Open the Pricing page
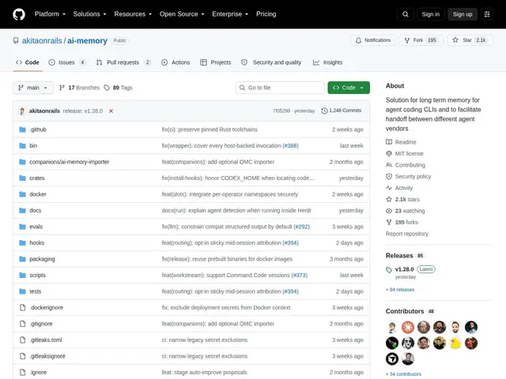506x379 pixels. (x=266, y=14)
